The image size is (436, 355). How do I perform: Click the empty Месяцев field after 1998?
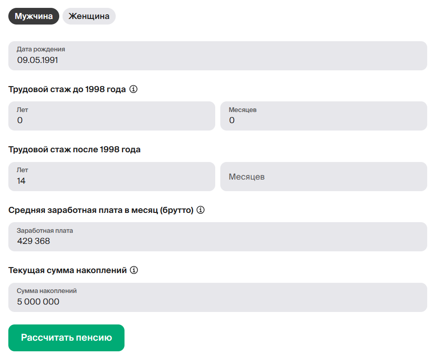pyautogui.click(x=324, y=176)
